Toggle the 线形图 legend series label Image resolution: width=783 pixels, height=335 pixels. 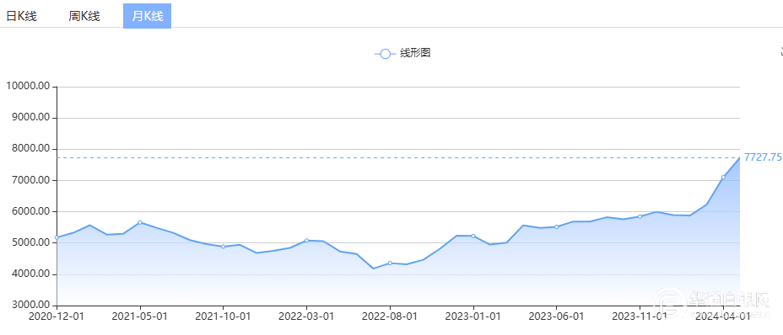point(415,53)
